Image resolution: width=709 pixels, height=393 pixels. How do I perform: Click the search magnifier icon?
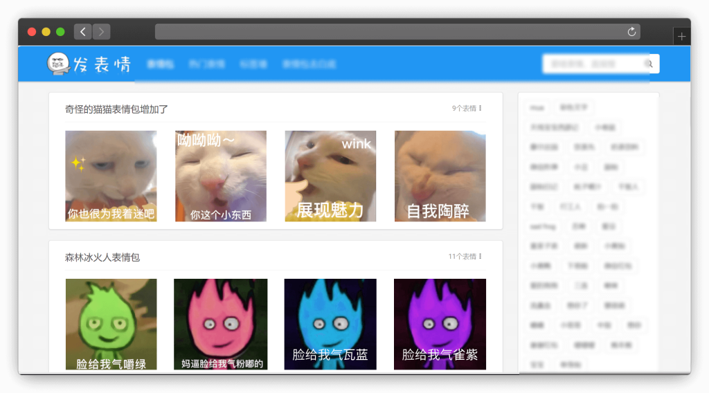(649, 64)
